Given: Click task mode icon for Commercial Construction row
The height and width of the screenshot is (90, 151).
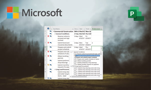Looking at the screenshot, I should 51,31.
